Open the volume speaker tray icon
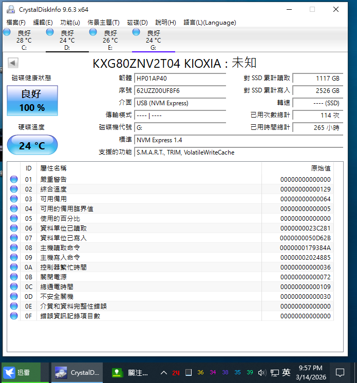The width and height of the screenshot is (357, 383). point(262,373)
